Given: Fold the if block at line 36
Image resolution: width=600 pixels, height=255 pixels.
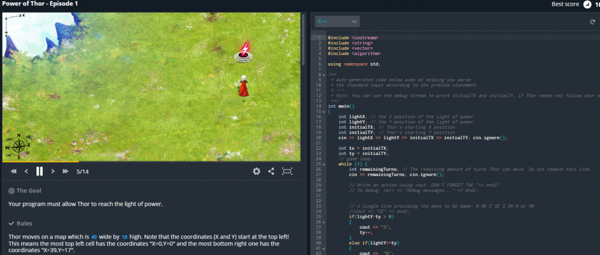Looking at the screenshot, I should click(x=324, y=222).
